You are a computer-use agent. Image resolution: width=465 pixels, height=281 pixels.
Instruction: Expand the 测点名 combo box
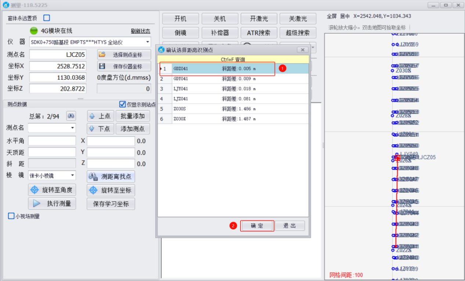pos(72,128)
